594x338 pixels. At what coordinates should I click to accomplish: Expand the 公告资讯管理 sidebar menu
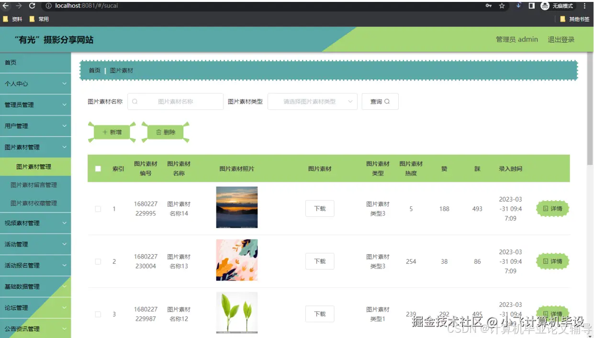[x=35, y=329]
